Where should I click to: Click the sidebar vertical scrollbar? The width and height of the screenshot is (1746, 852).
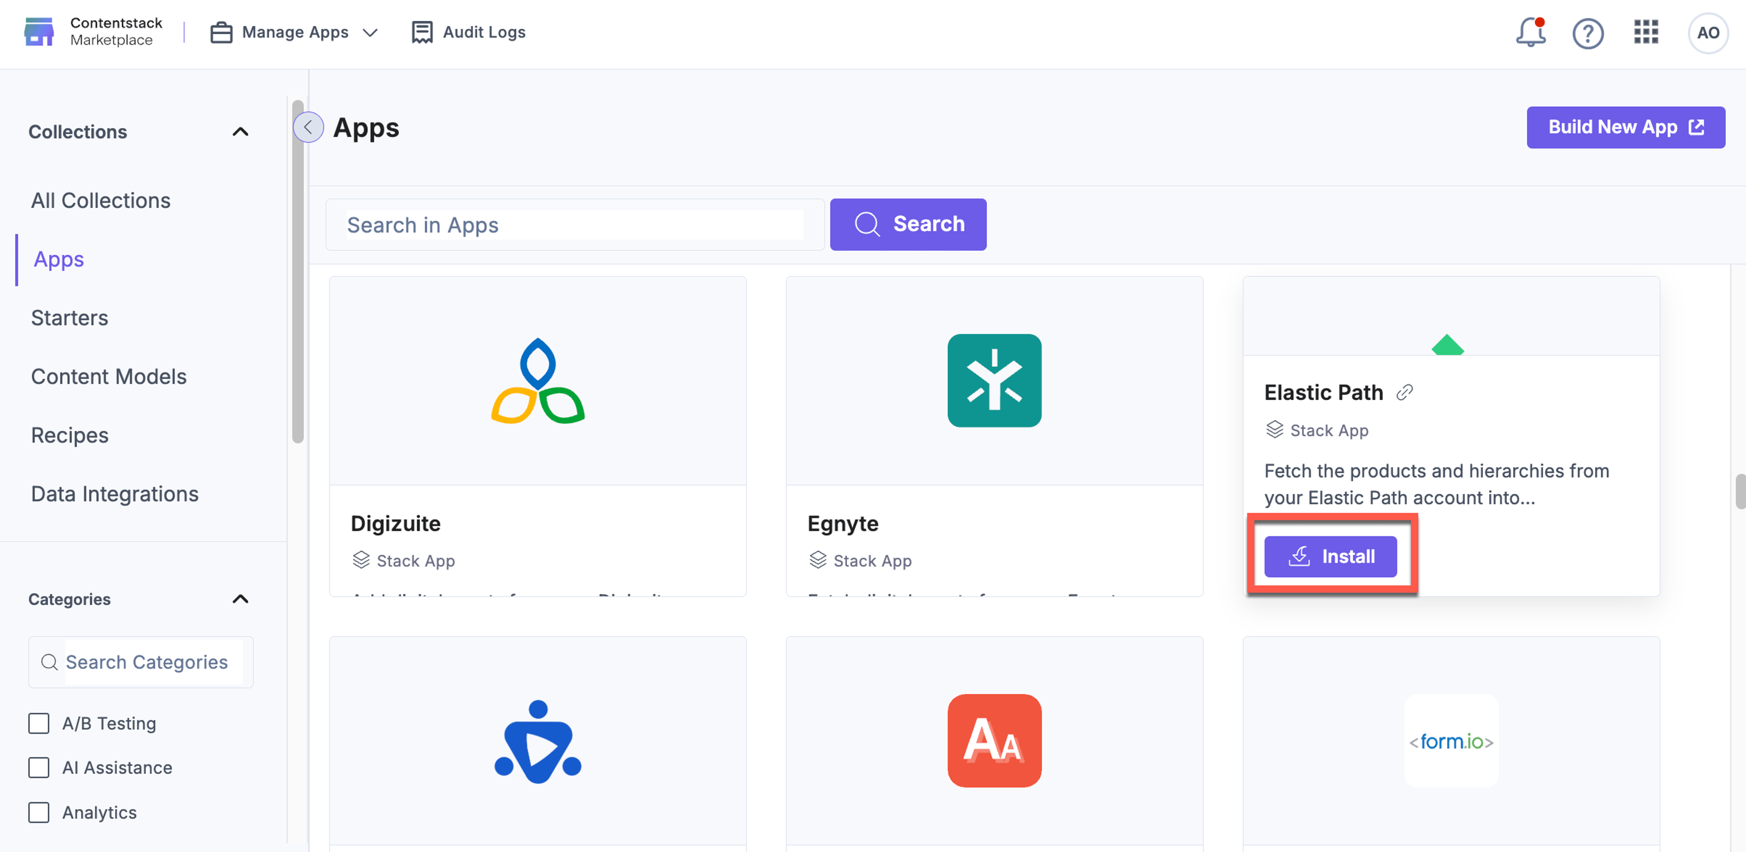point(297,271)
